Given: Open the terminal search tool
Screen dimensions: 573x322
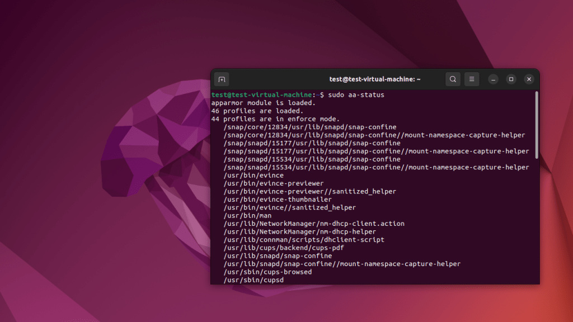Looking at the screenshot, I should 452,79.
